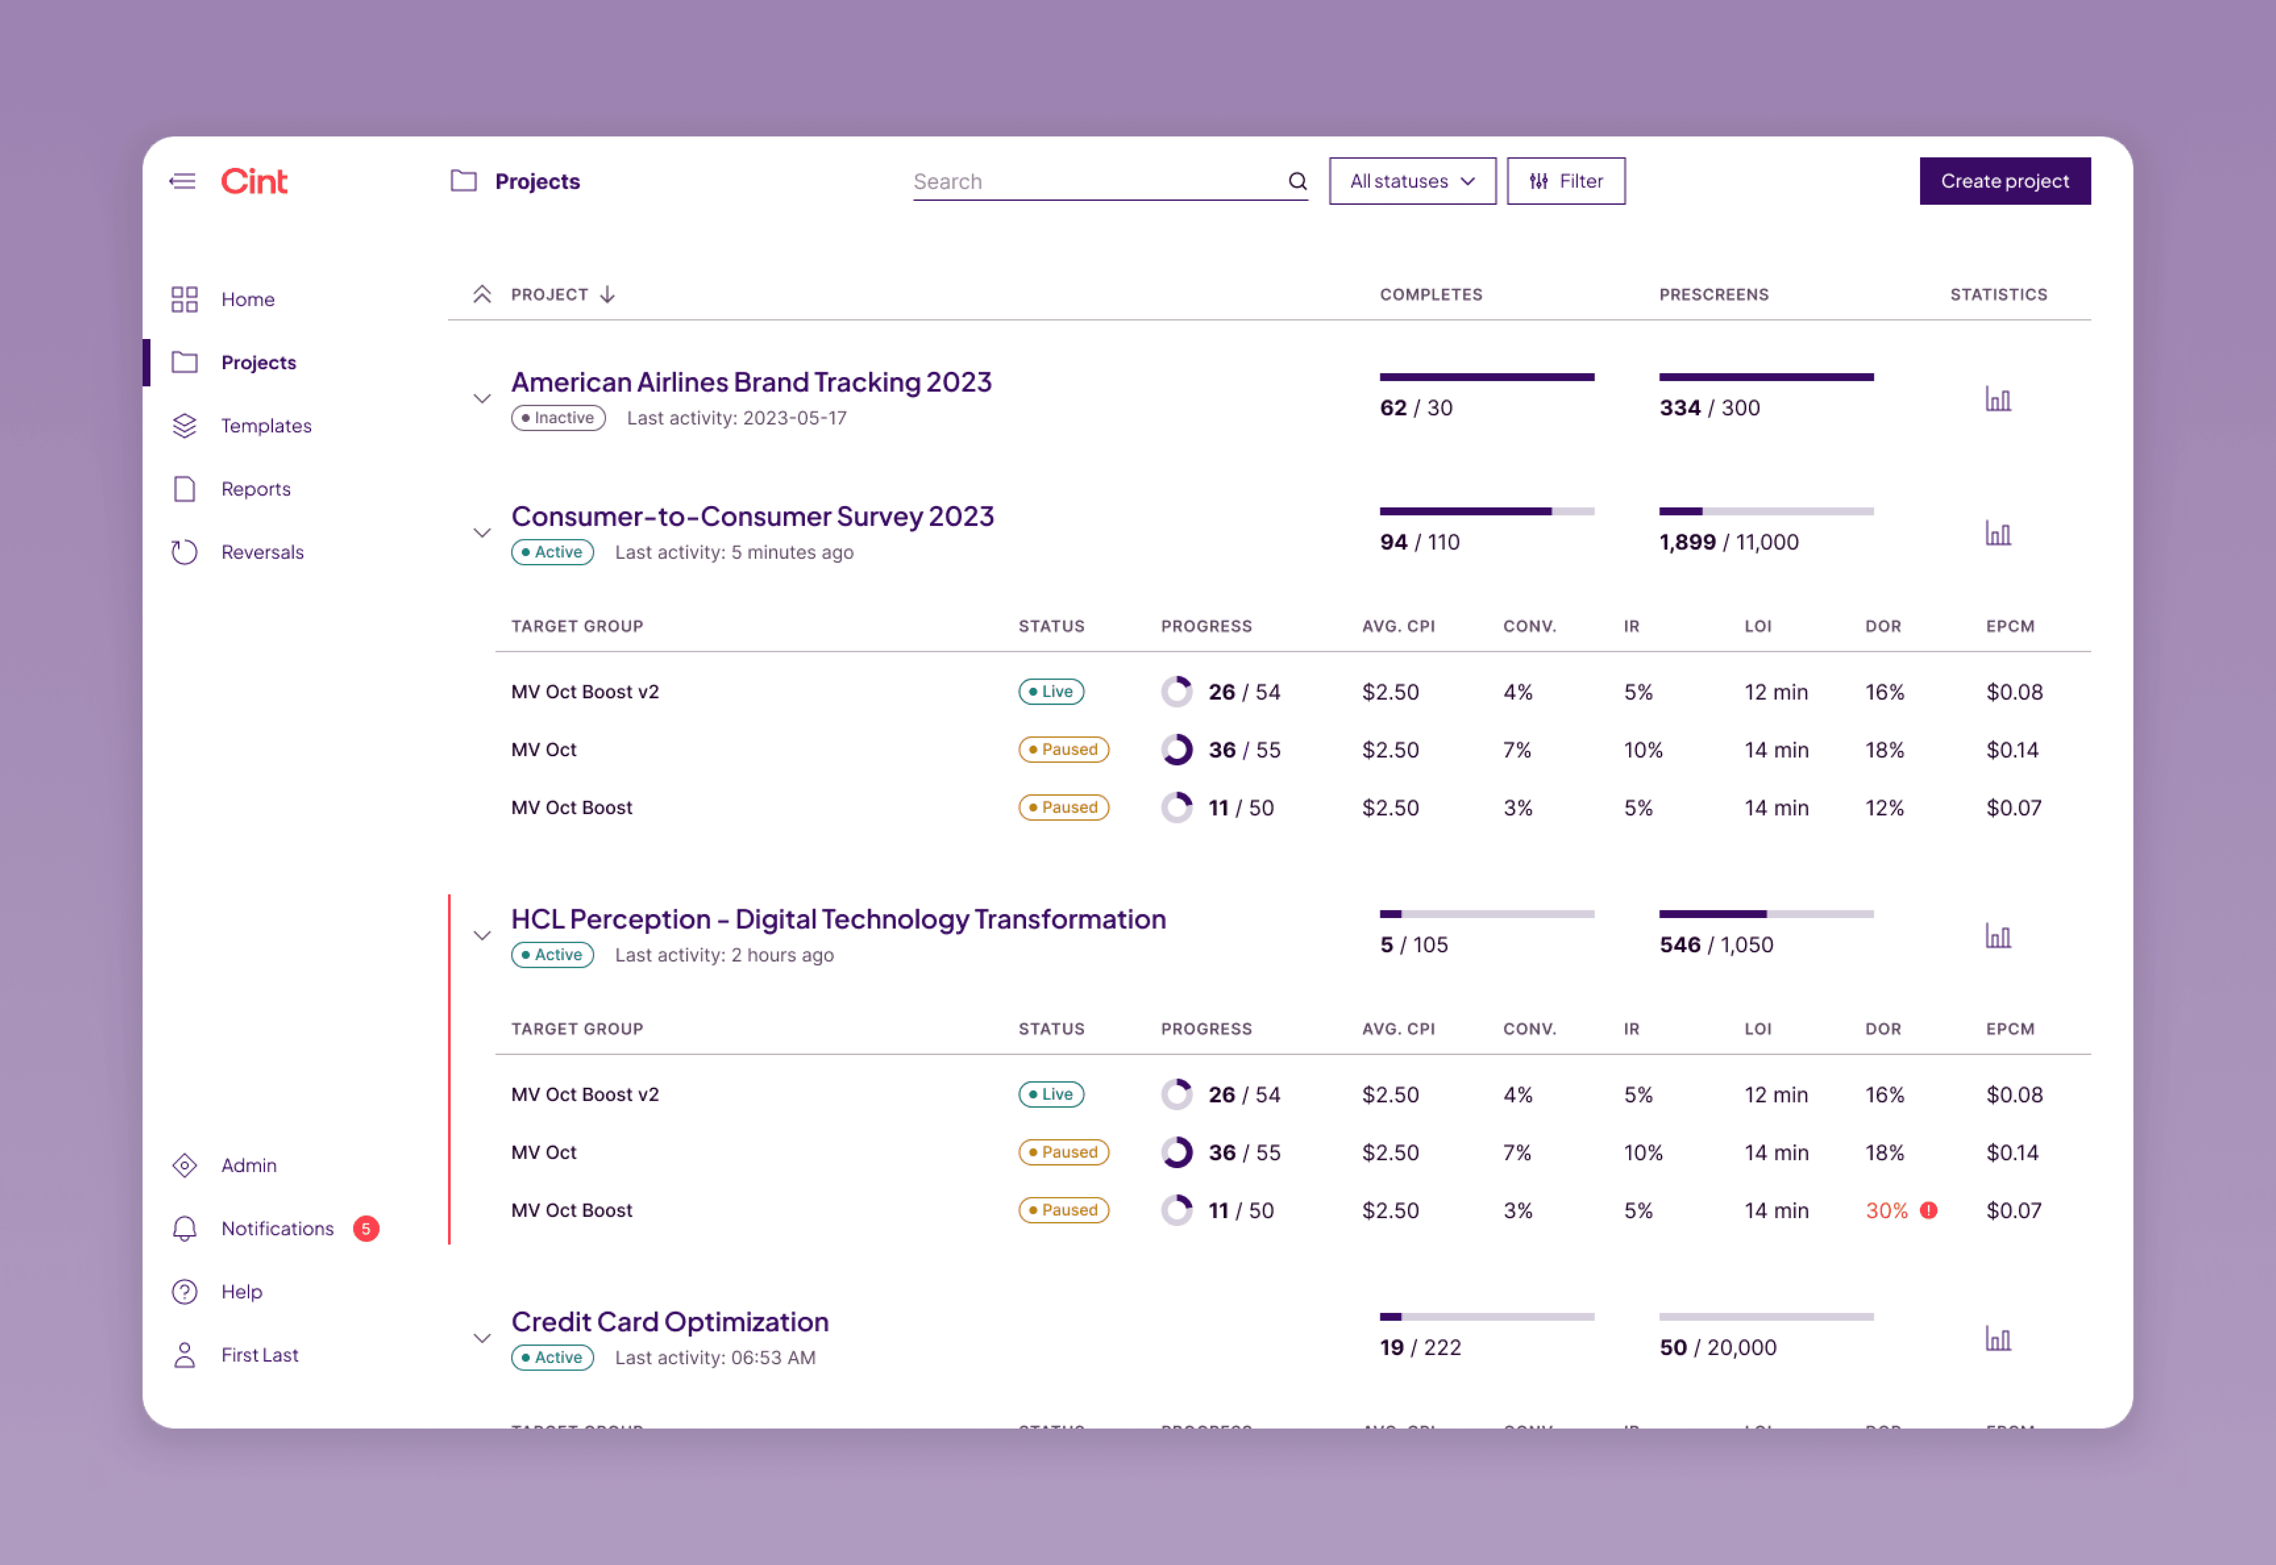The width and height of the screenshot is (2276, 1565).
Task: Go to Home in the sidebar
Action: (x=247, y=299)
